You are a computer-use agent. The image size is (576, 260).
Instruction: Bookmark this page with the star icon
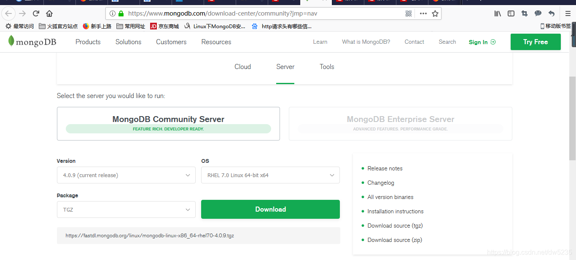click(x=435, y=13)
